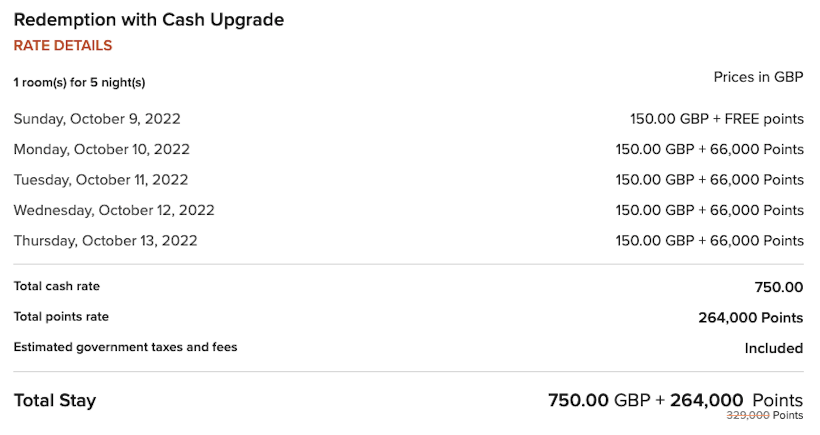
Task: Click the 264,000 Points total value
Action: pyautogui.click(x=750, y=318)
